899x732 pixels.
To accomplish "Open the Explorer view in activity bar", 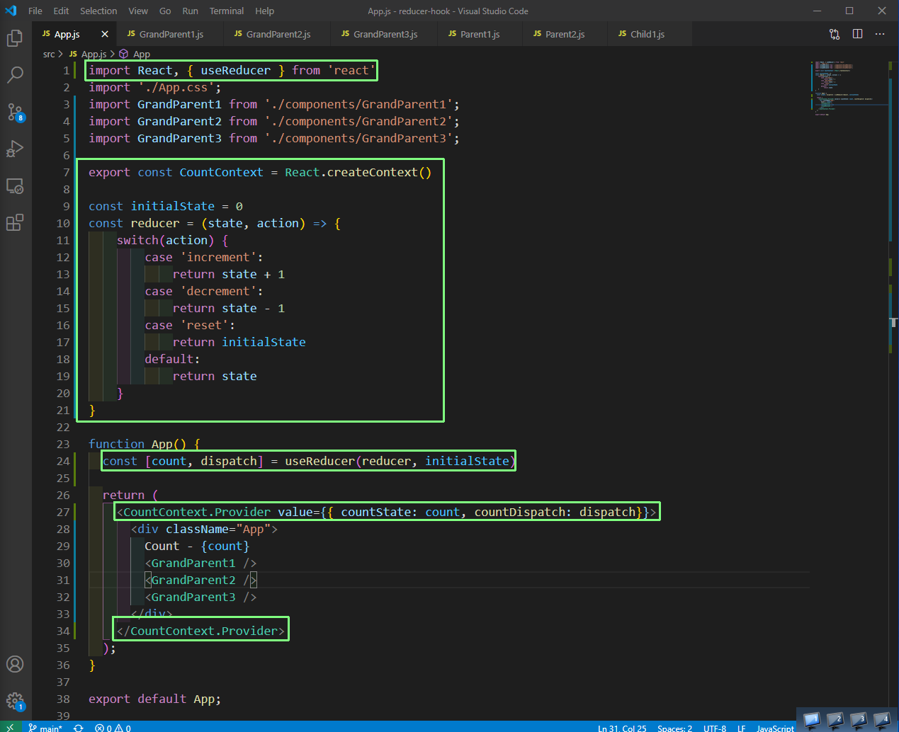I will (15, 38).
